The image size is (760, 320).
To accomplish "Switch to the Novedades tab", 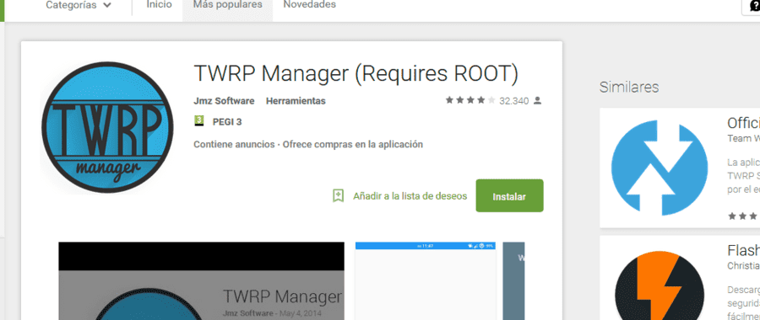I will 309,5.
